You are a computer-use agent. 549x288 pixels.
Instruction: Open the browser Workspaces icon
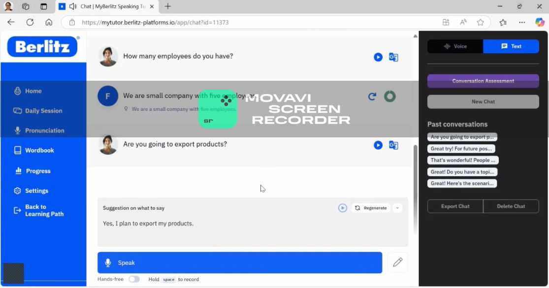(x=26, y=6)
